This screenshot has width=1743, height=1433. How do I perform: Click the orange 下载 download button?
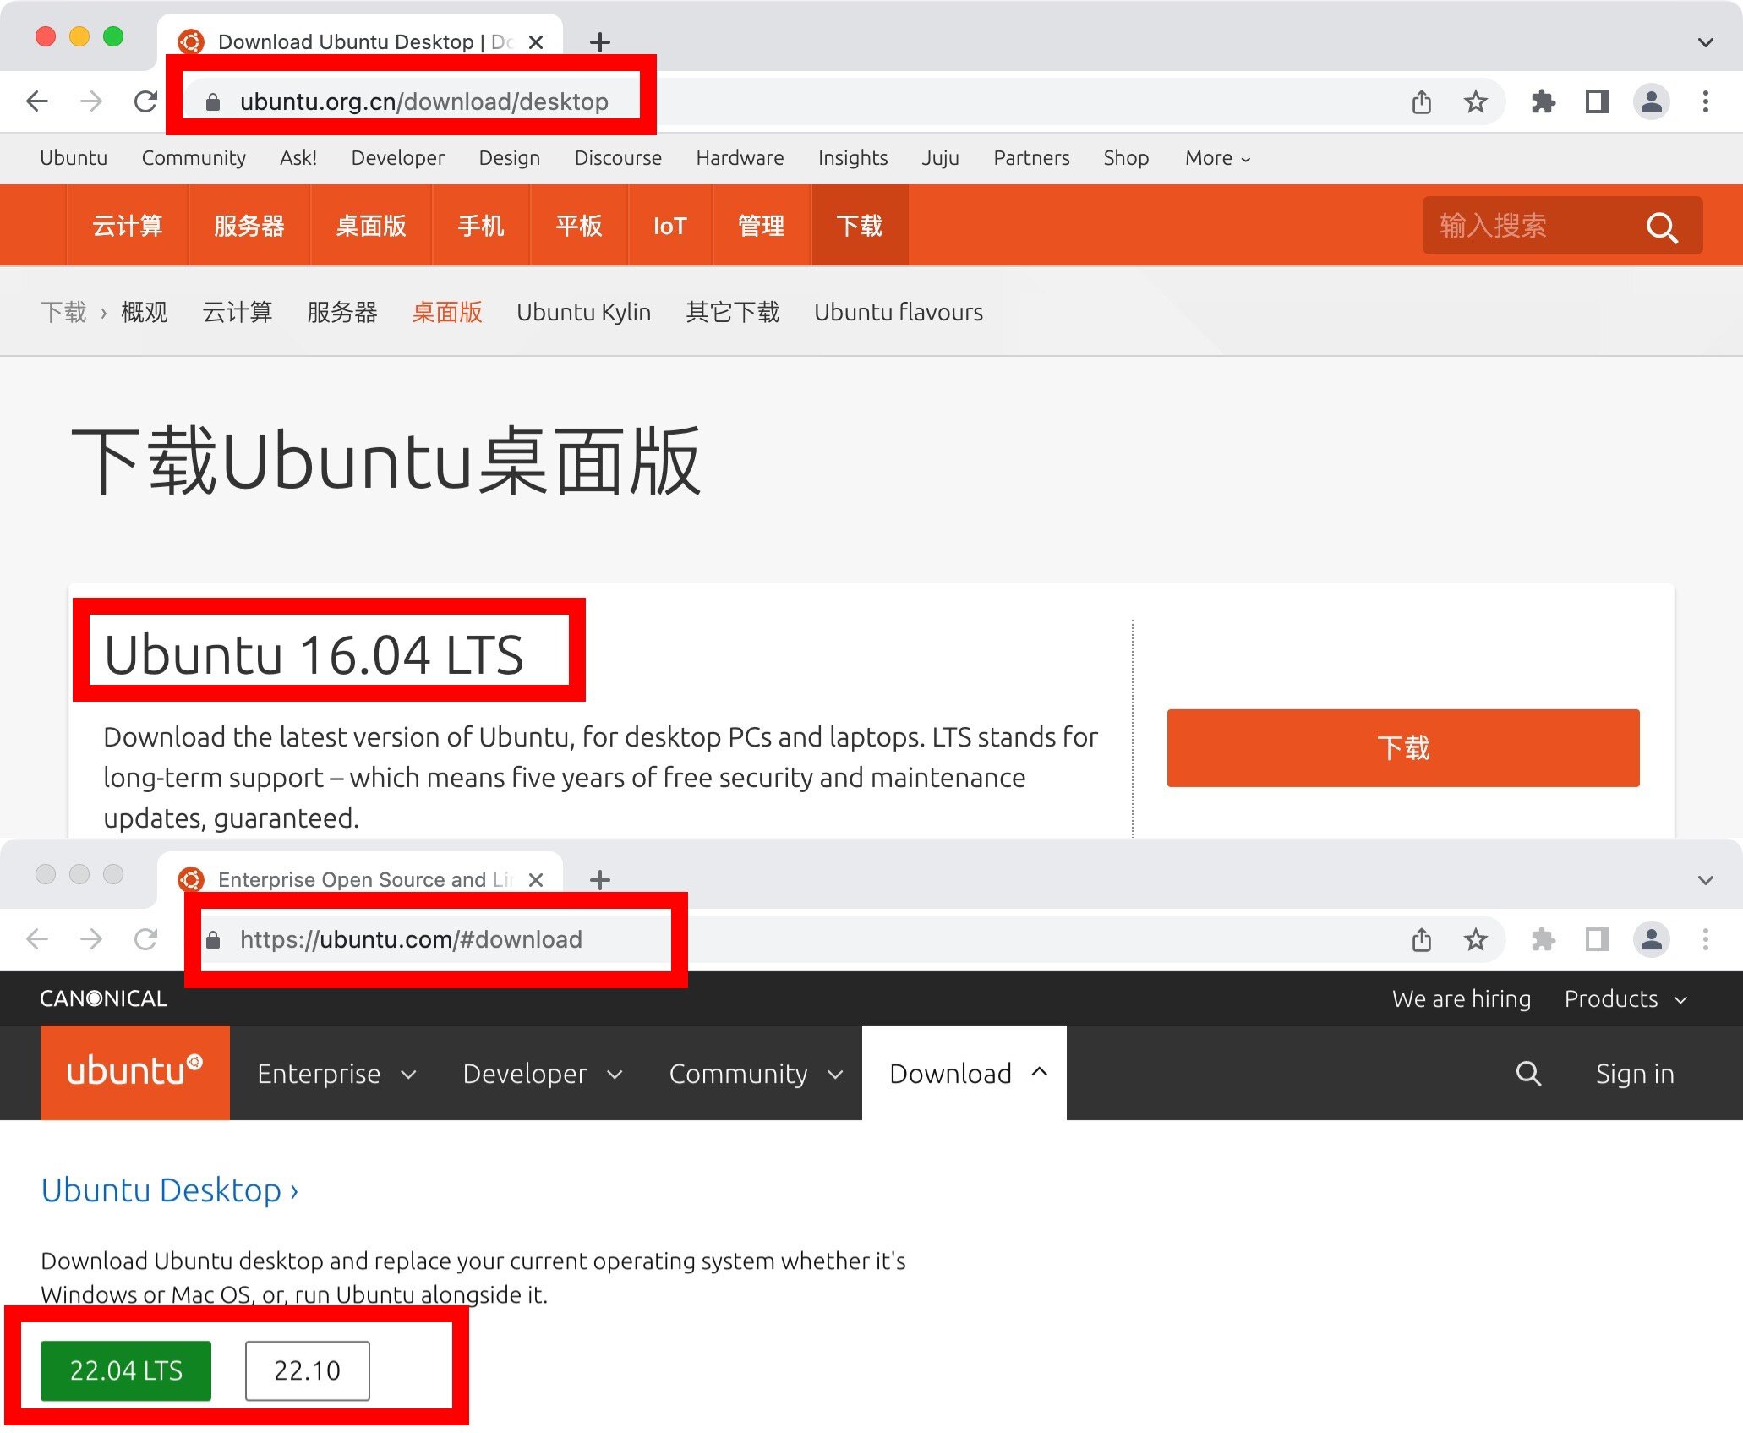[1402, 747]
